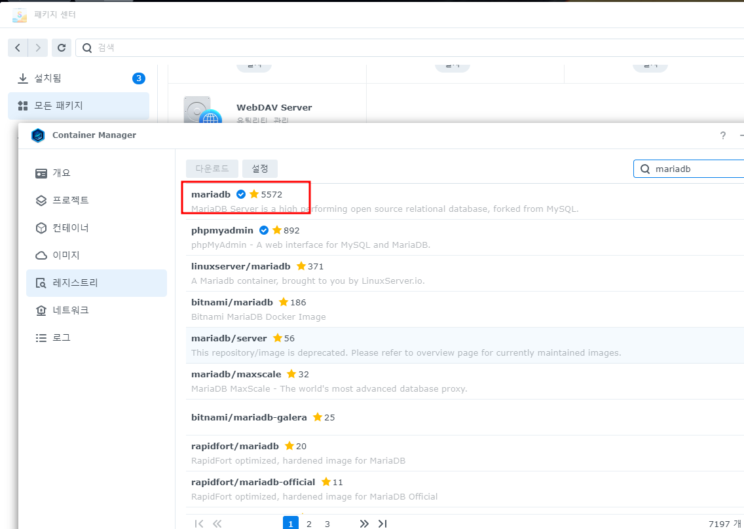Viewport: 744px width, 529px height.
Task: Select results page 1
Action: coord(291,523)
